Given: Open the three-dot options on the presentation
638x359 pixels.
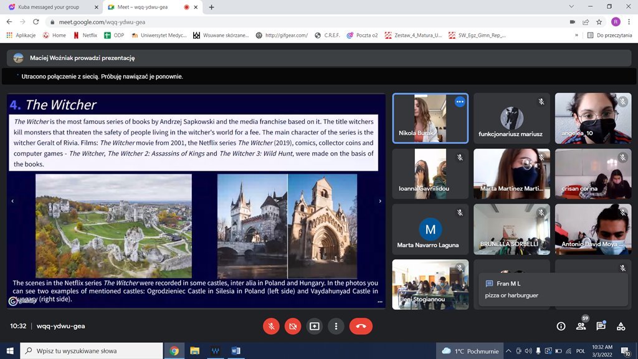Looking at the screenshot, I should coord(380,302).
